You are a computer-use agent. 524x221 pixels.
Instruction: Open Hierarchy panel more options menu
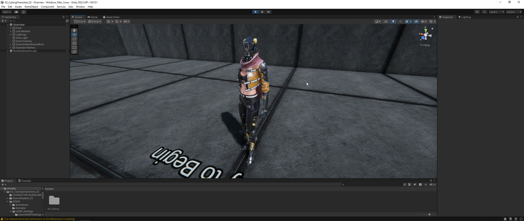67,17
